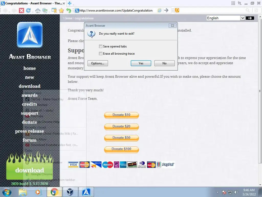Click the detach-window arrow icon at top right

tap(239, 3)
